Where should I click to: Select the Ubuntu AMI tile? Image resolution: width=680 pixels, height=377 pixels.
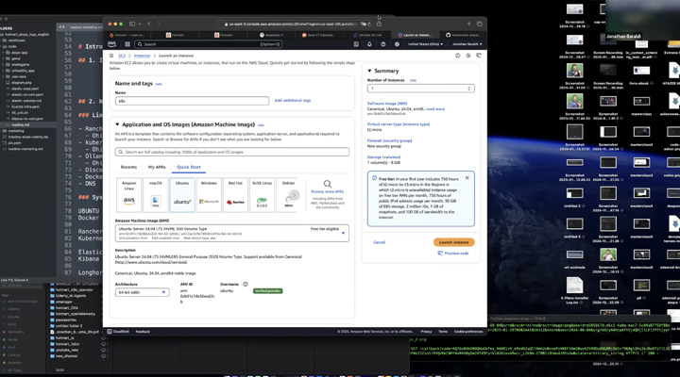182,195
